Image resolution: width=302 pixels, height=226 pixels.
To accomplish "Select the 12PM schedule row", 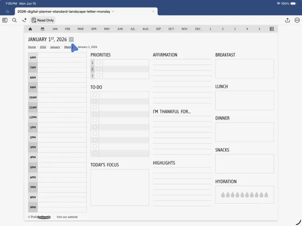I will [57, 117].
